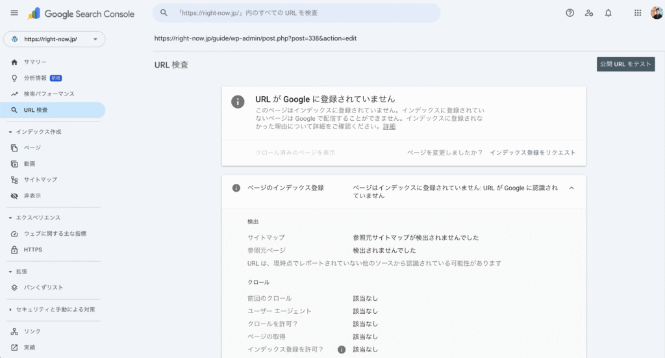Open the Google apps grid

[x=638, y=13]
